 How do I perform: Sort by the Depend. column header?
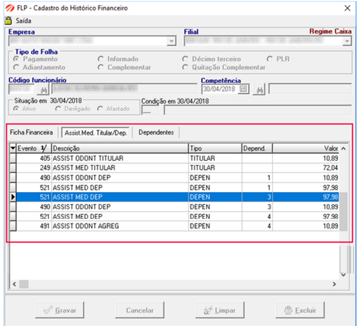tap(257, 148)
